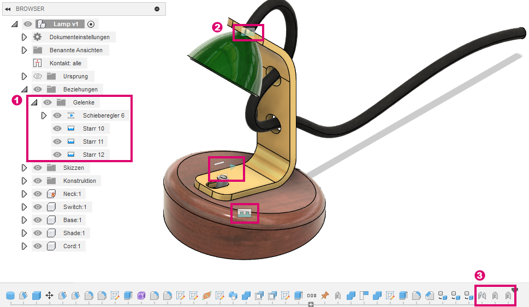Hide the Shade:1 component
529x307 pixels.
38,233
